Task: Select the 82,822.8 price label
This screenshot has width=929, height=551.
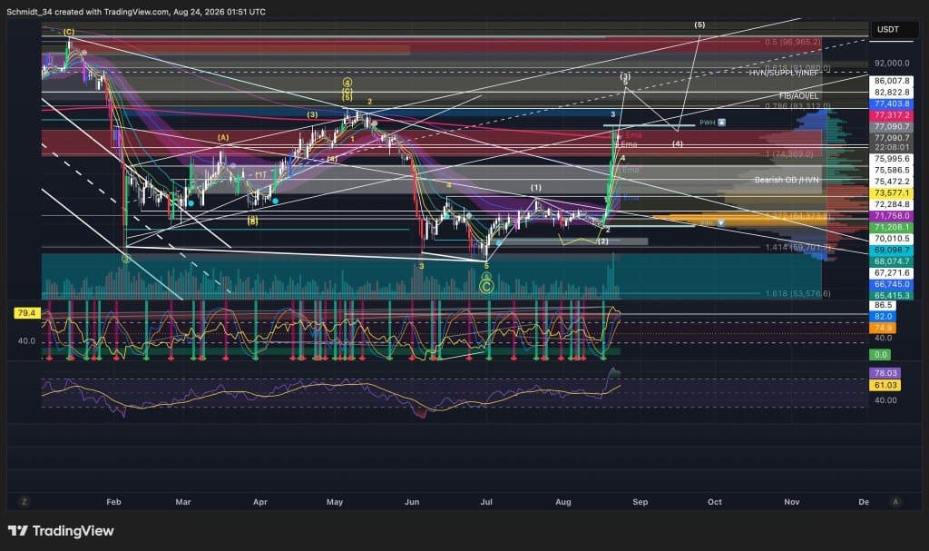Action: [x=892, y=93]
